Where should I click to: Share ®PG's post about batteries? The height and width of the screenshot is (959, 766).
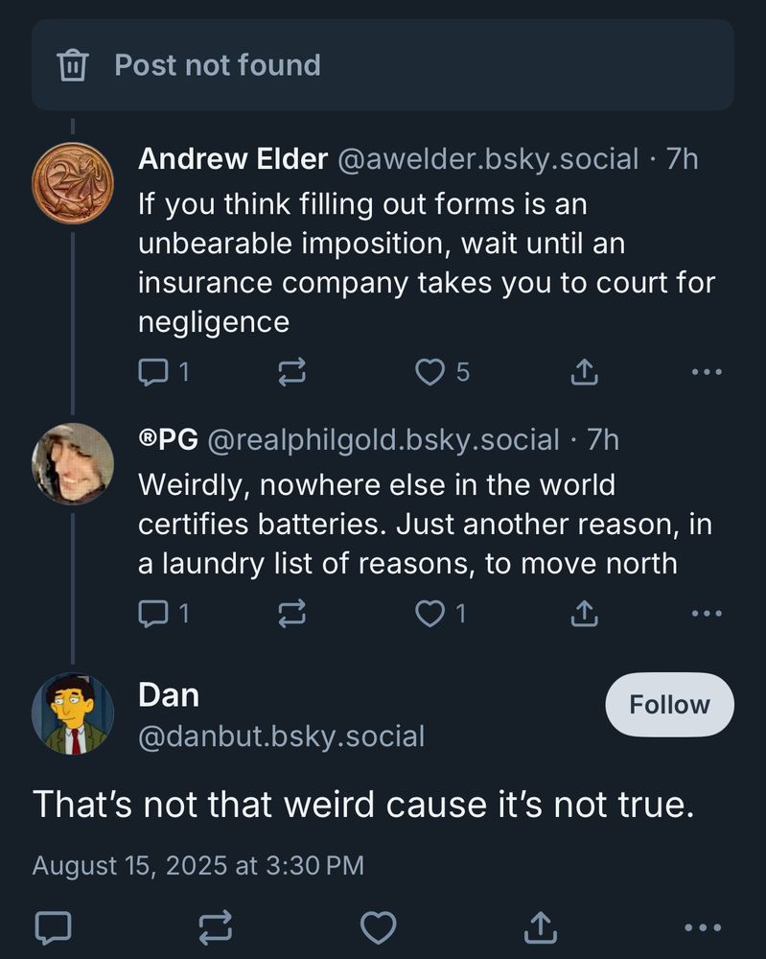[x=584, y=614]
